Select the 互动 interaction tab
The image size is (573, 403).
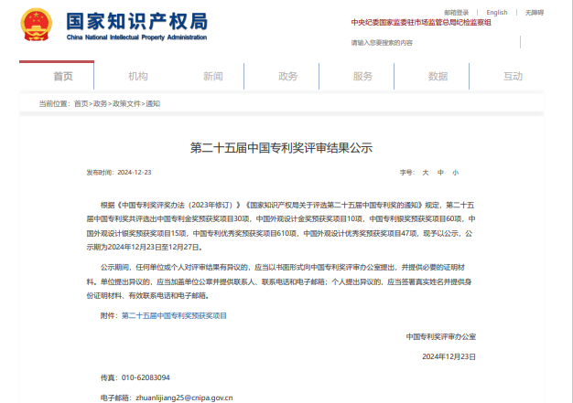513,76
